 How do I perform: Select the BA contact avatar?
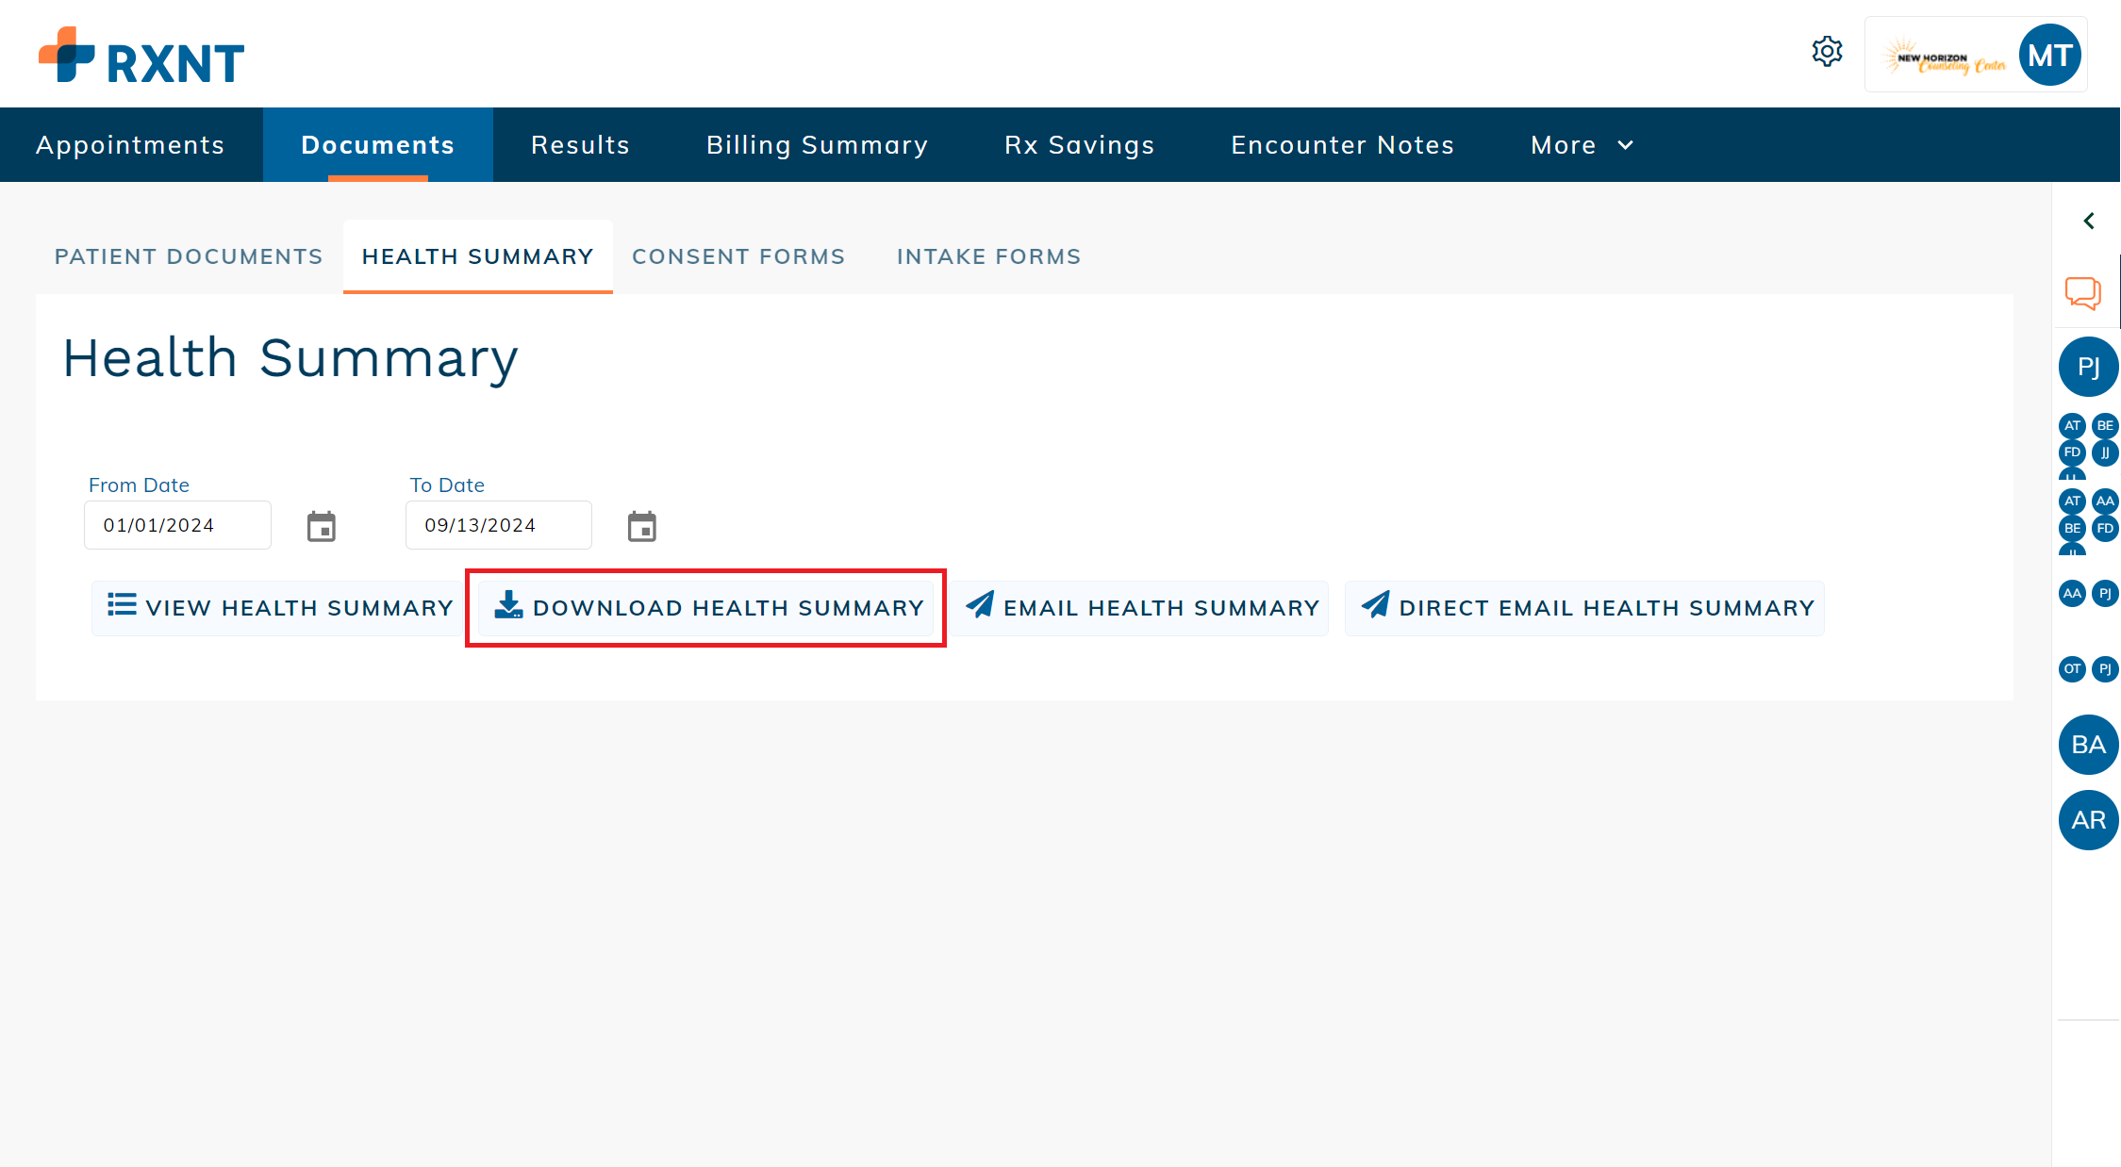coord(2088,745)
